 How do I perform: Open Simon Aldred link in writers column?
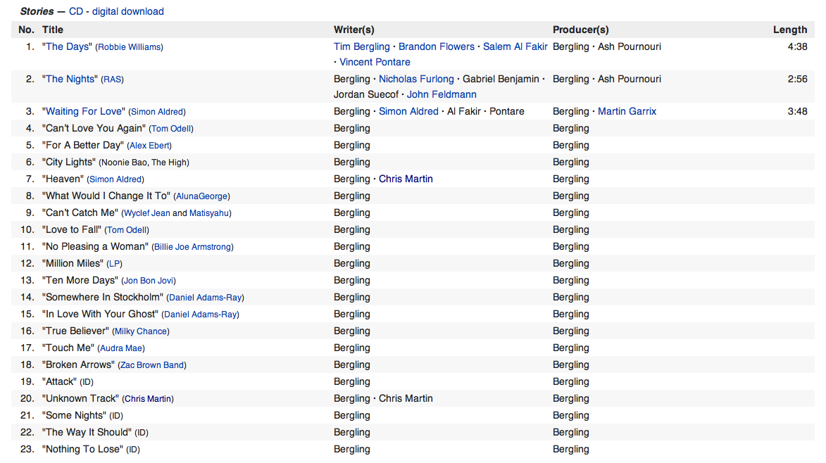408,111
